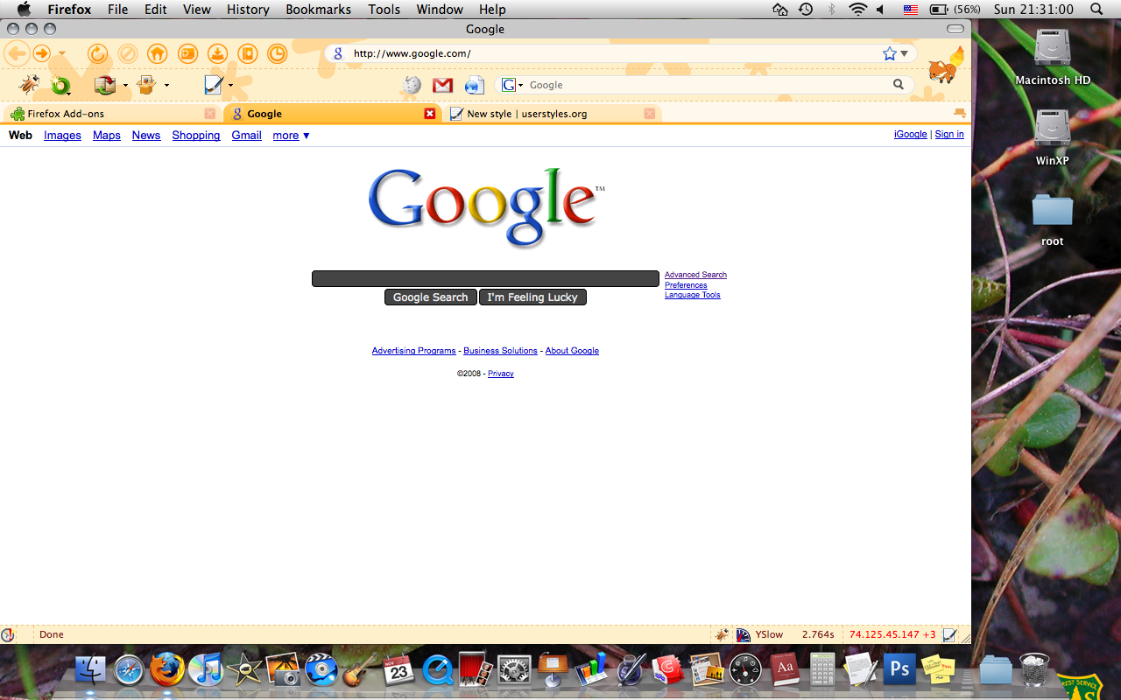Reload the current page
Screen dimensions: 1121x700
click(x=97, y=53)
